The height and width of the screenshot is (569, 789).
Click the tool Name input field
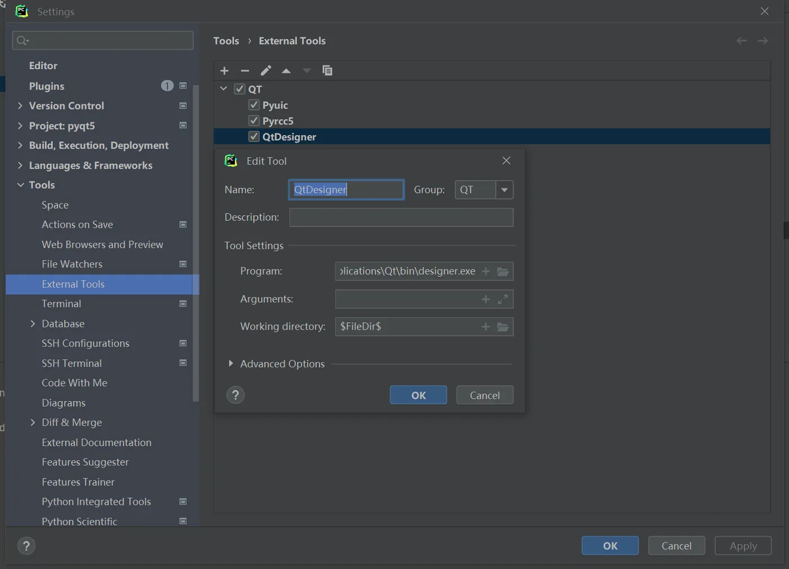click(x=346, y=190)
